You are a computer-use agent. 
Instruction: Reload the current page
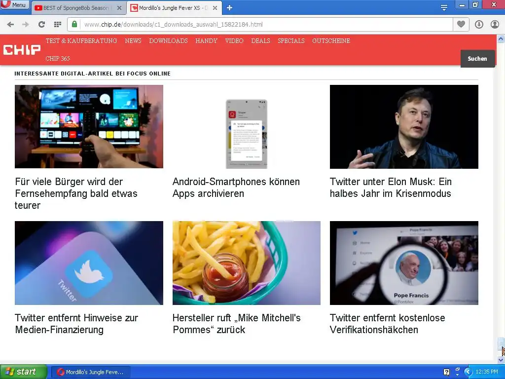click(x=41, y=25)
